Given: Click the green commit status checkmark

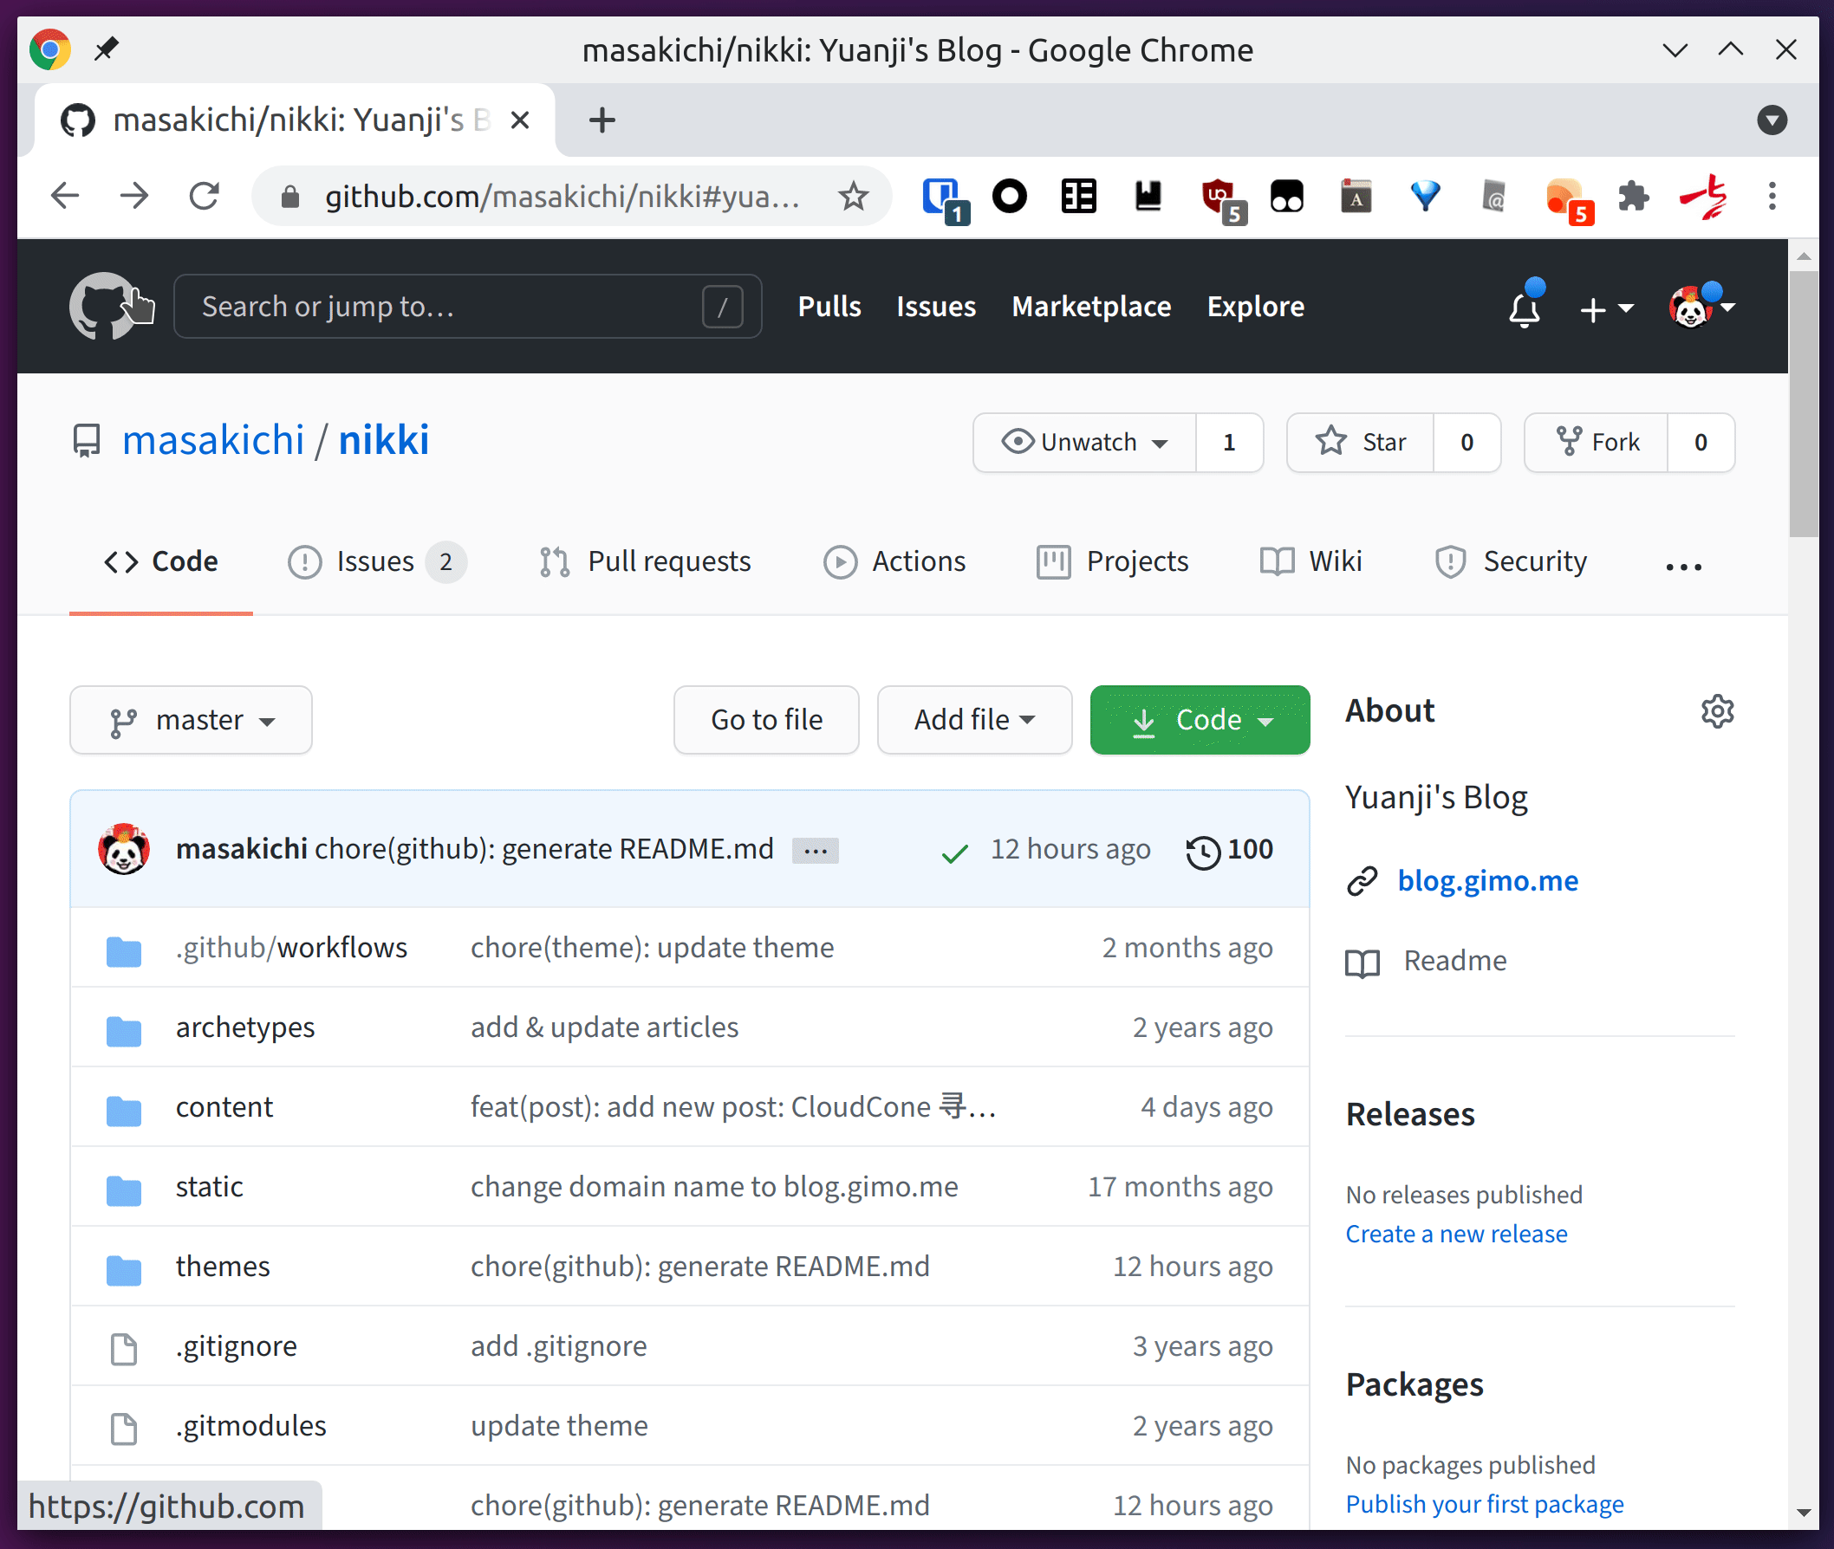Looking at the screenshot, I should (954, 852).
